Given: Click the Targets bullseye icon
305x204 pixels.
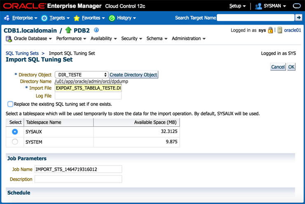Looking at the screenshot, I should coord(45,18).
